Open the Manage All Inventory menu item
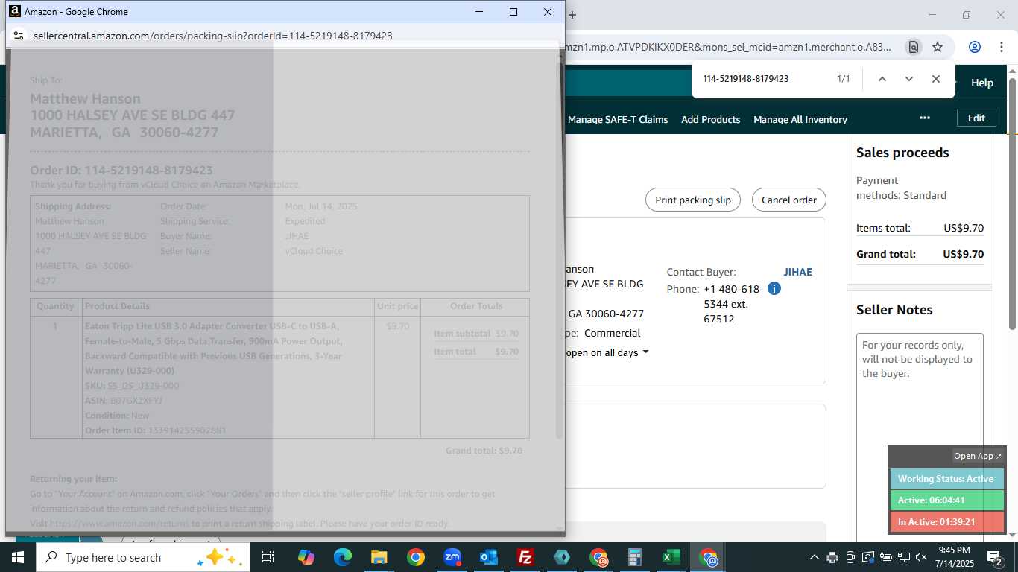Viewport: 1018px width, 572px height. [x=800, y=119]
